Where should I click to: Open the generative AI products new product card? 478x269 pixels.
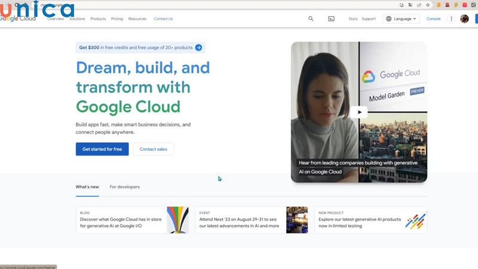(x=370, y=220)
